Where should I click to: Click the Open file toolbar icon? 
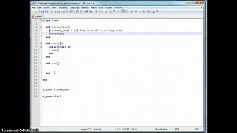[x=39, y=11]
